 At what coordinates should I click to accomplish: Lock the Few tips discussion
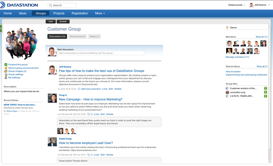click(105, 89)
